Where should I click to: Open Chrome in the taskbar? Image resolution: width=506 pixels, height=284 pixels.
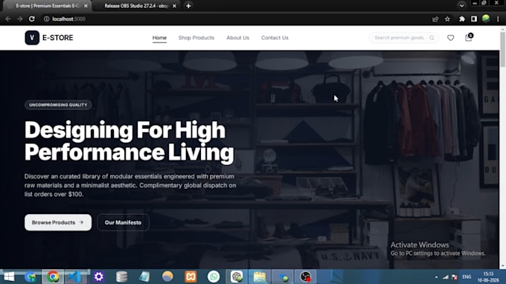click(53, 277)
